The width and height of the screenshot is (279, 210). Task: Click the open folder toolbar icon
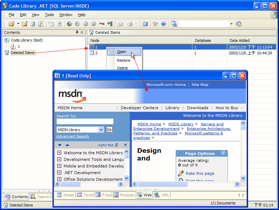point(11,24)
